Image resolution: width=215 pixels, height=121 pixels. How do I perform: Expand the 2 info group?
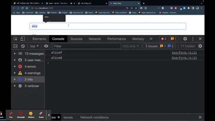coord(15,79)
